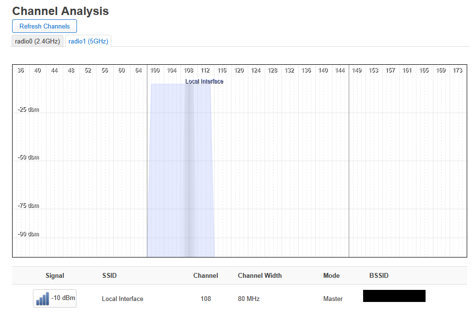Click the Channel column header
Viewport: 473px width, 315px height.
(x=205, y=275)
